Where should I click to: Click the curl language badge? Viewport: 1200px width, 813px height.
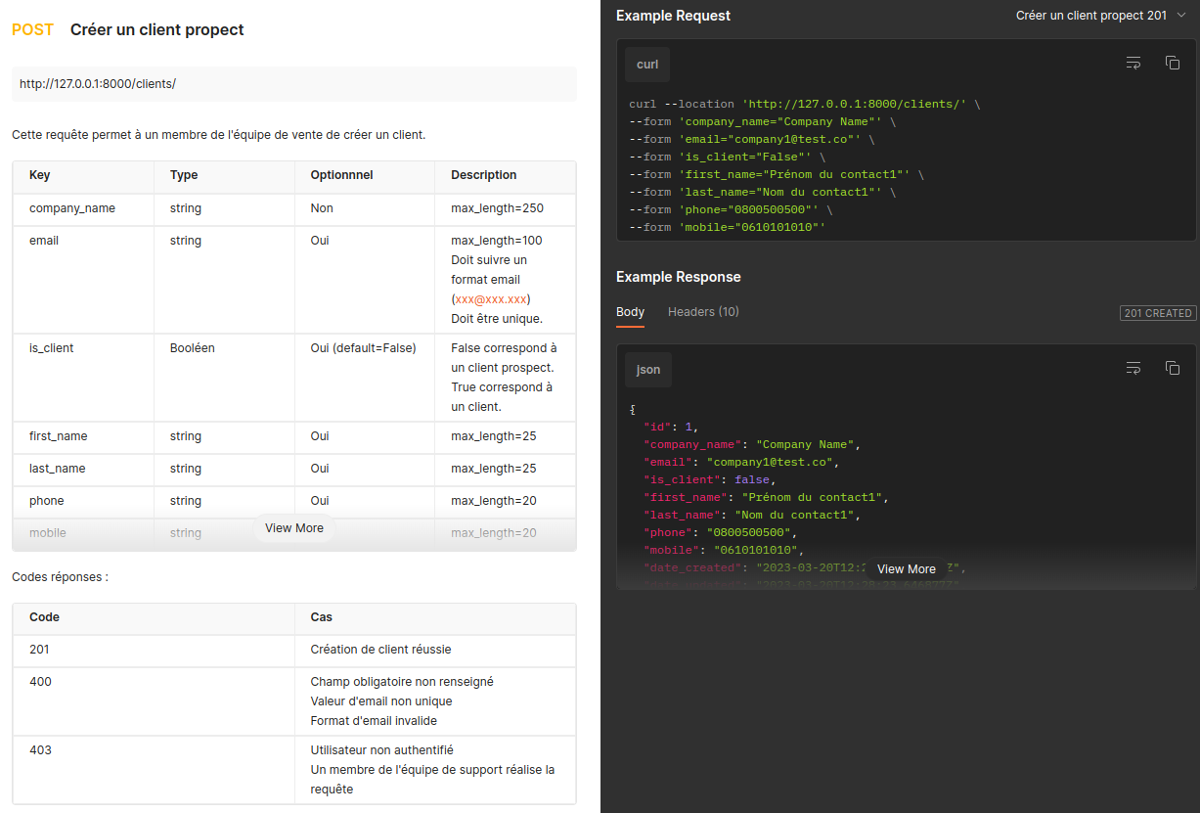(x=647, y=65)
